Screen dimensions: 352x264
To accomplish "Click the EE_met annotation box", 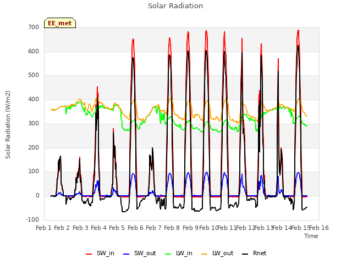I will coord(60,23).
